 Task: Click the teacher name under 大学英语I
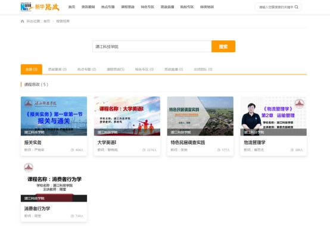(113, 150)
